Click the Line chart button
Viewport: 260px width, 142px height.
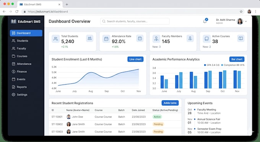point(135,59)
